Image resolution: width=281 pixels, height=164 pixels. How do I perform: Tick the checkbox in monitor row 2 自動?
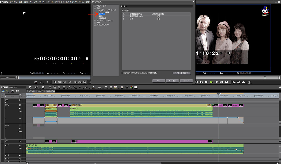tap(158, 19)
